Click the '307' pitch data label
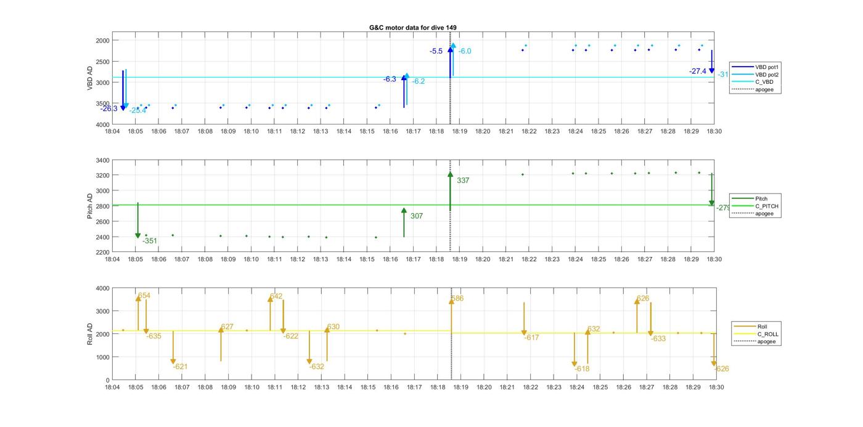863x427 pixels. tap(417, 216)
